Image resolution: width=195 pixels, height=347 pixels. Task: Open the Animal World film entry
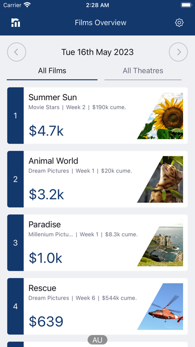click(x=97, y=179)
